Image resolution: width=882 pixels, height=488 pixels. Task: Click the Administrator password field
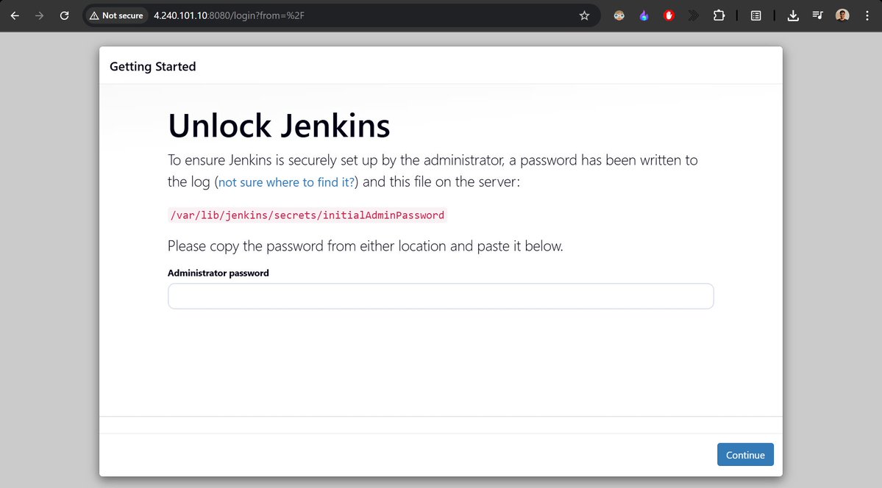coord(440,295)
